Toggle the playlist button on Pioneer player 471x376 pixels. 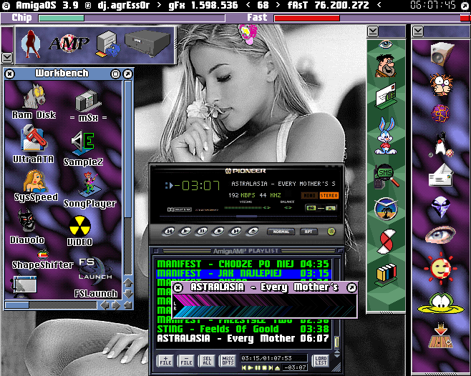[x=331, y=208]
